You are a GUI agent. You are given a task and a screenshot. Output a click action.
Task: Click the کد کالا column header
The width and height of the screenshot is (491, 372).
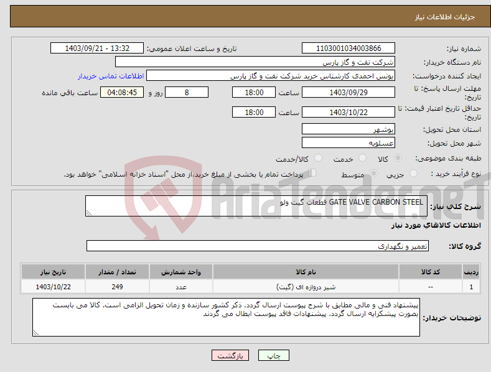(x=431, y=272)
